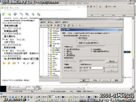Switch to the HTTP headers tab
Viewport: 136px width, 102px height.
click(90, 33)
